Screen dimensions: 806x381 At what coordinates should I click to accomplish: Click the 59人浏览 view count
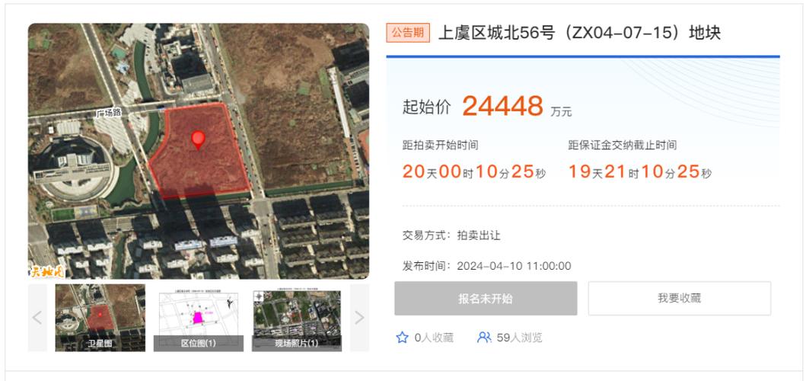(x=519, y=338)
